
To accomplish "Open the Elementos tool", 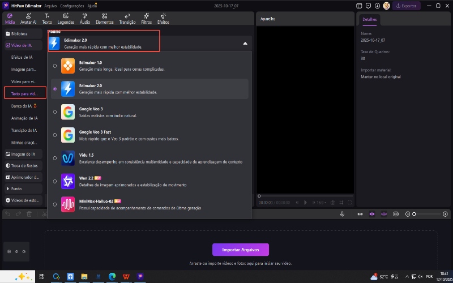I will tap(105, 19).
